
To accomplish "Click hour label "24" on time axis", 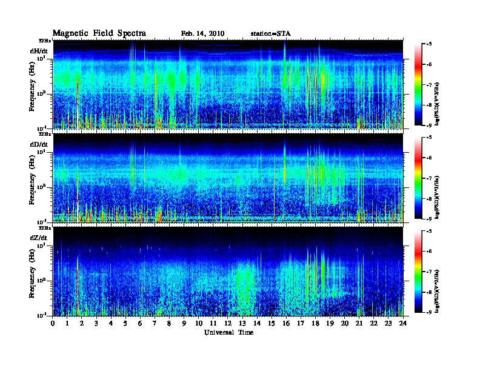I will coord(403,323).
